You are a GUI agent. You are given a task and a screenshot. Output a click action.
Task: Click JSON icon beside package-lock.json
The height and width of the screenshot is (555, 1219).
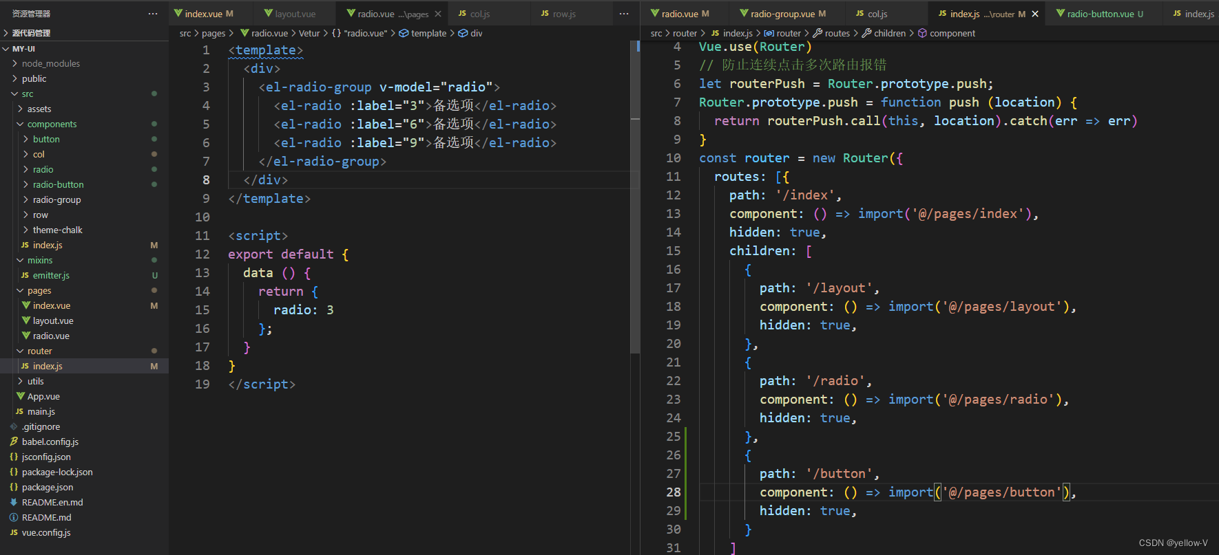pyautogui.click(x=14, y=472)
